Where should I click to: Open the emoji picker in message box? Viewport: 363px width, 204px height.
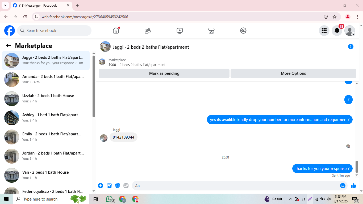pyautogui.click(x=343, y=186)
